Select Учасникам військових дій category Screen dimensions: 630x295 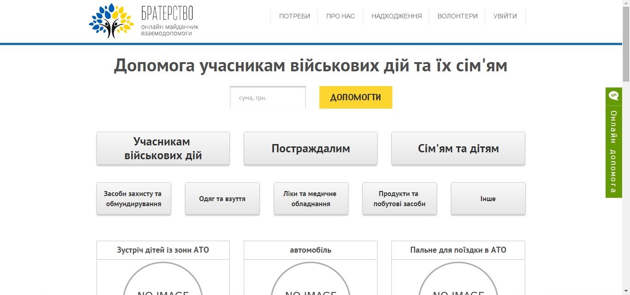click(x=163, y=148)
